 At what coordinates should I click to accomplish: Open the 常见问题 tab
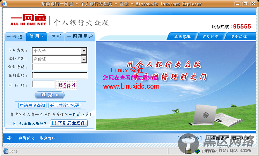click(210, 36)
